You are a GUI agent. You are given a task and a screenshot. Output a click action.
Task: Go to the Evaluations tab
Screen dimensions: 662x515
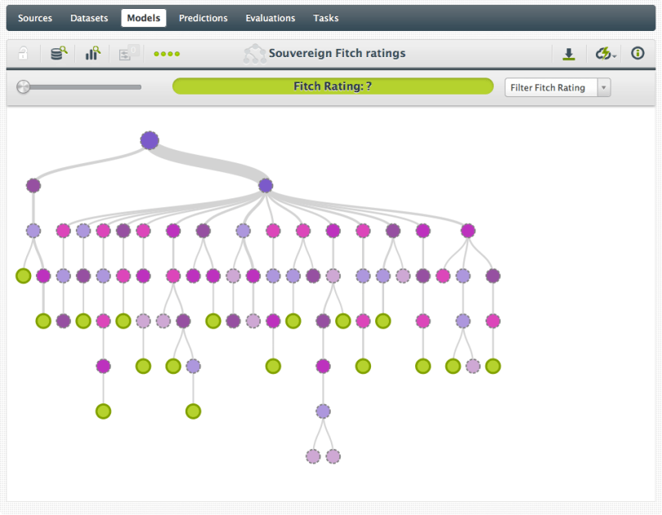point(270,18)
